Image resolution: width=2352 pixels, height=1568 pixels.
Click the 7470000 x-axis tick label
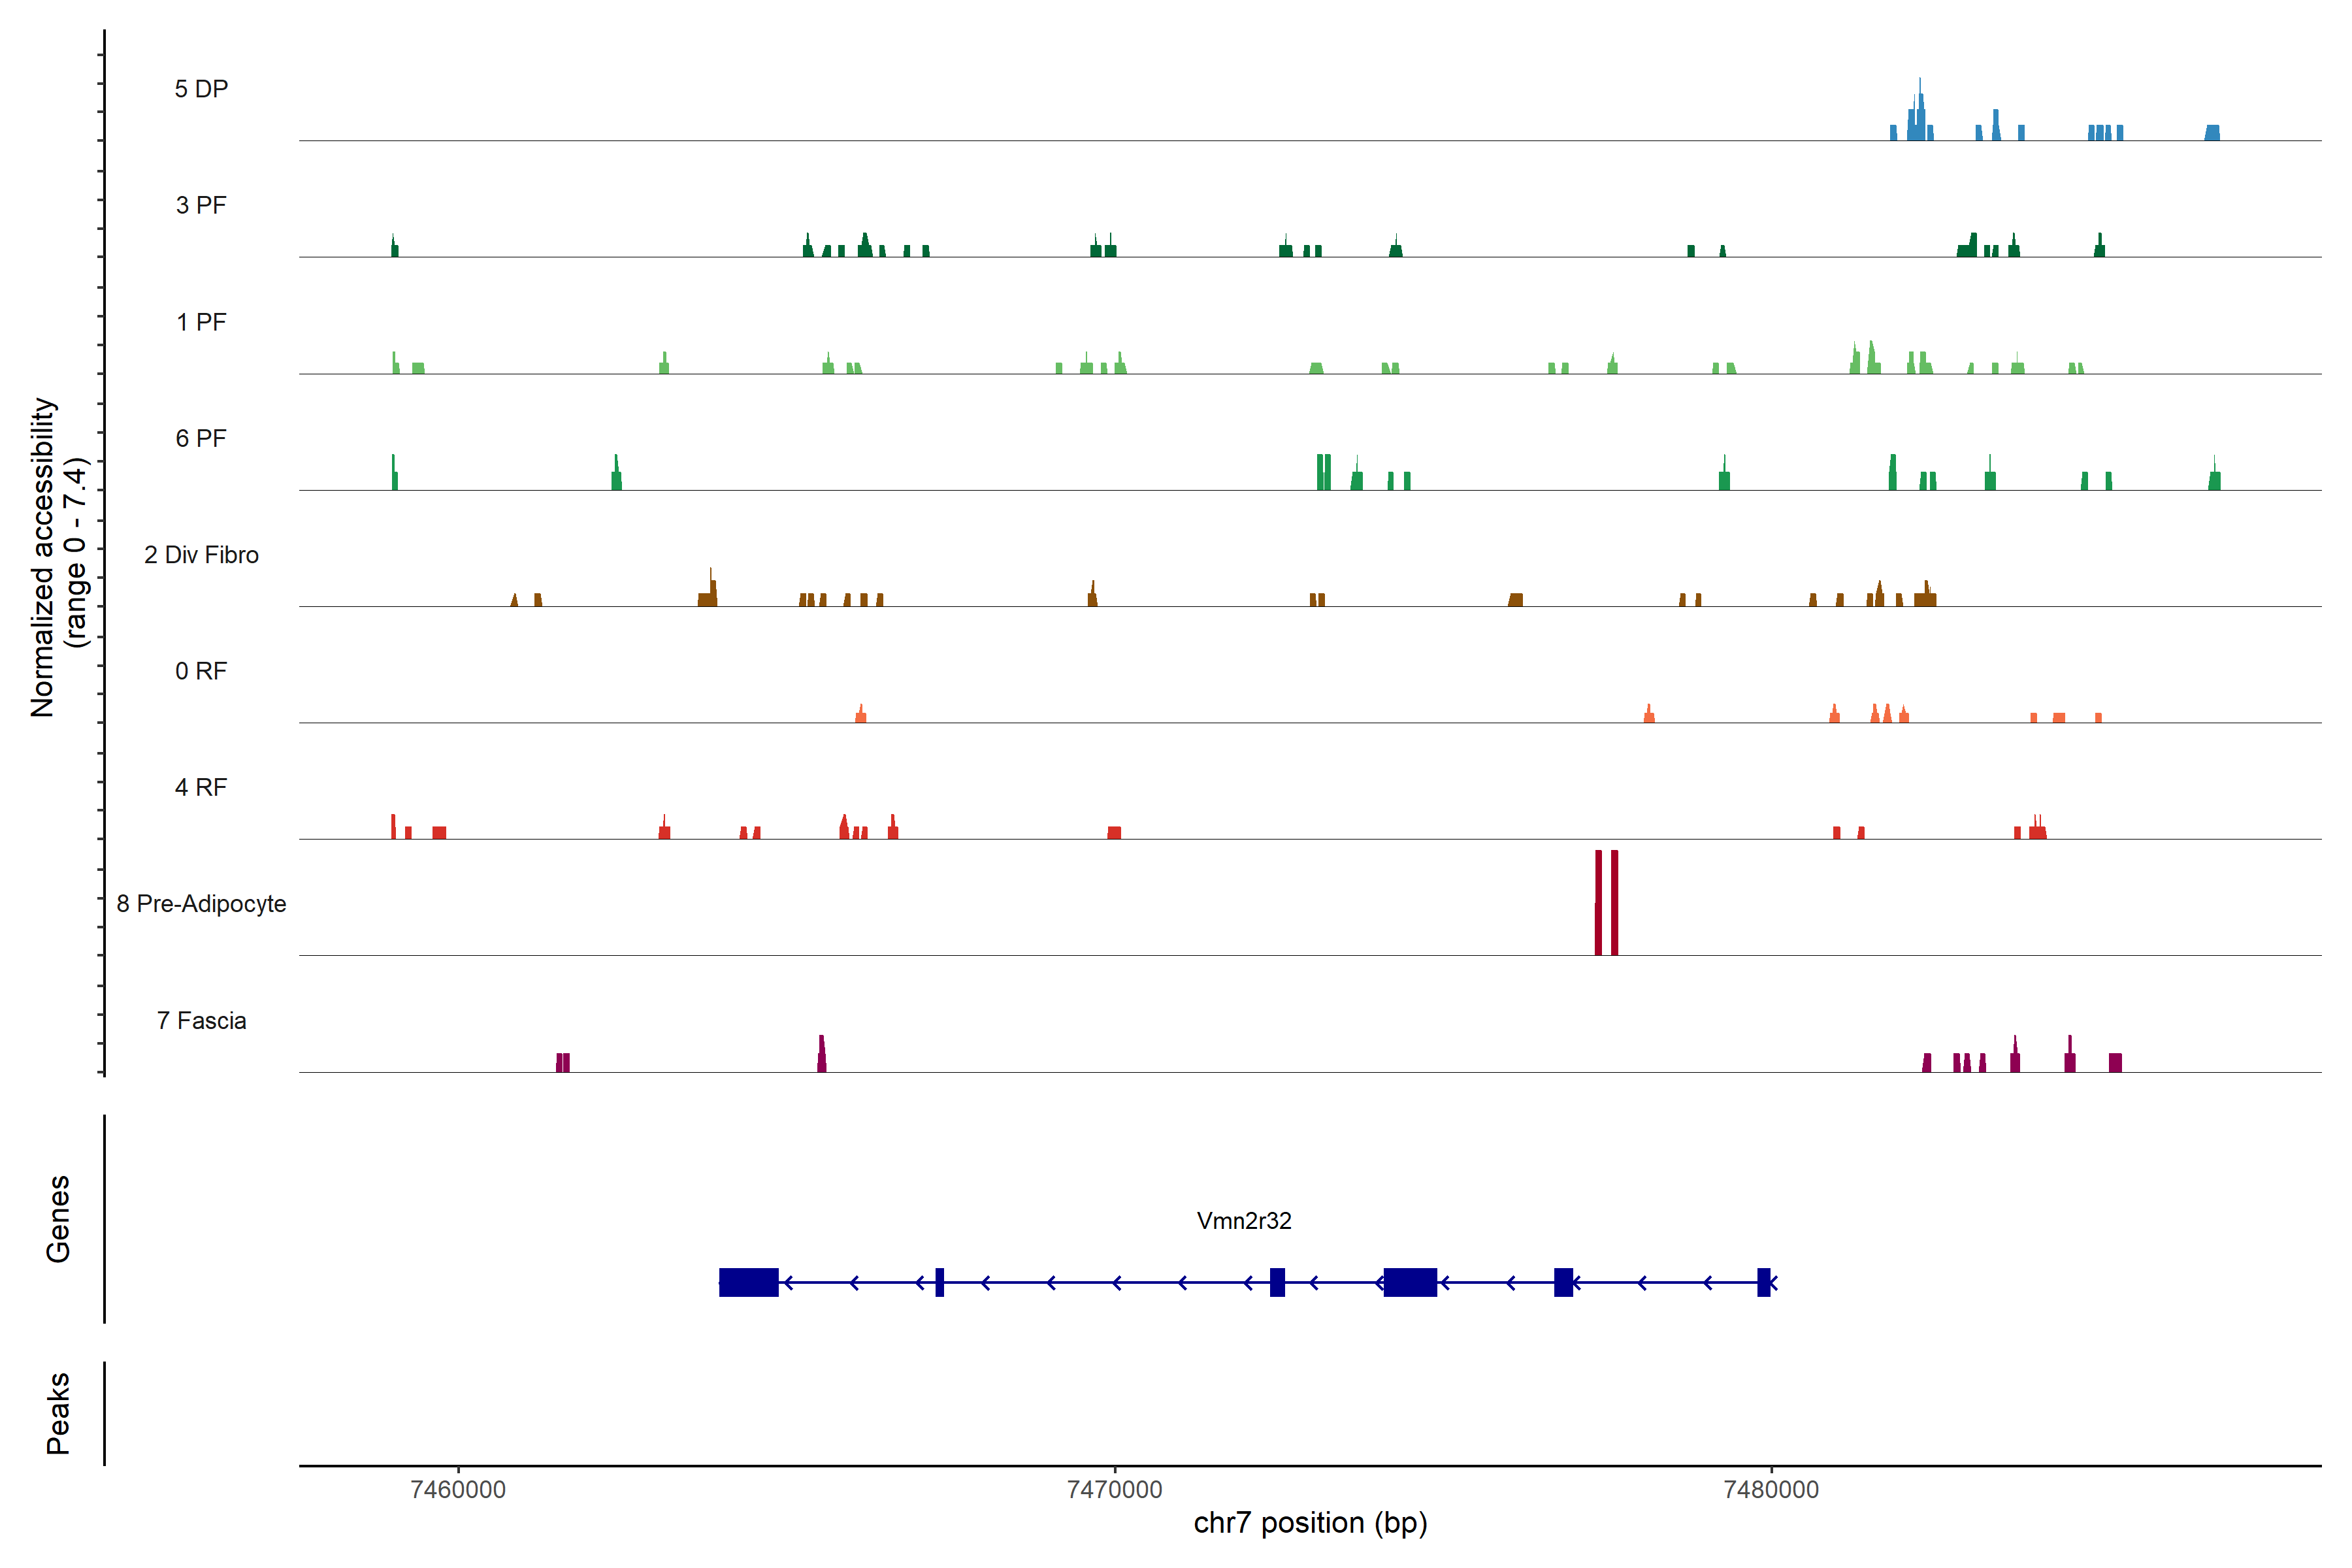[1115, 1489]
